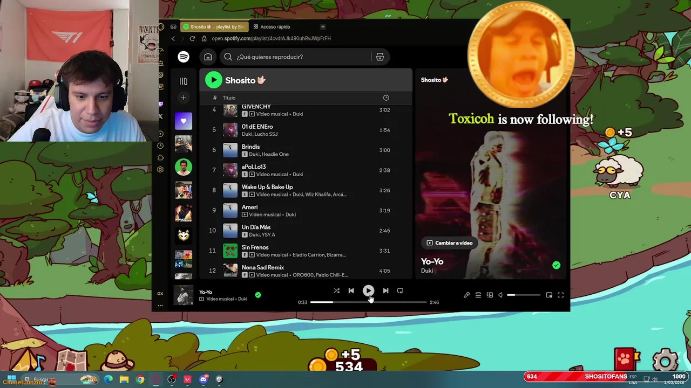The image size is (691, 388).
Task: Go back in browser
Action: point(173,38)
